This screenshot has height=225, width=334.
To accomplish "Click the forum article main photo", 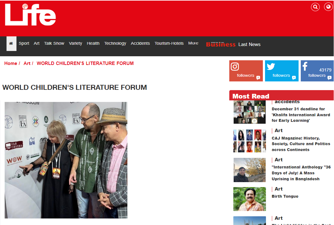I will coord(66,160).
